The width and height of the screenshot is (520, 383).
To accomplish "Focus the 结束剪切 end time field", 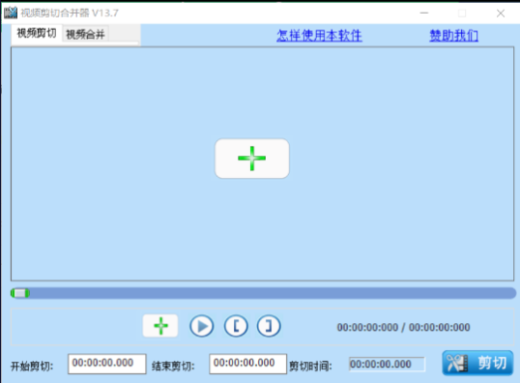I will pyautogui.click(x=247, y=364).
